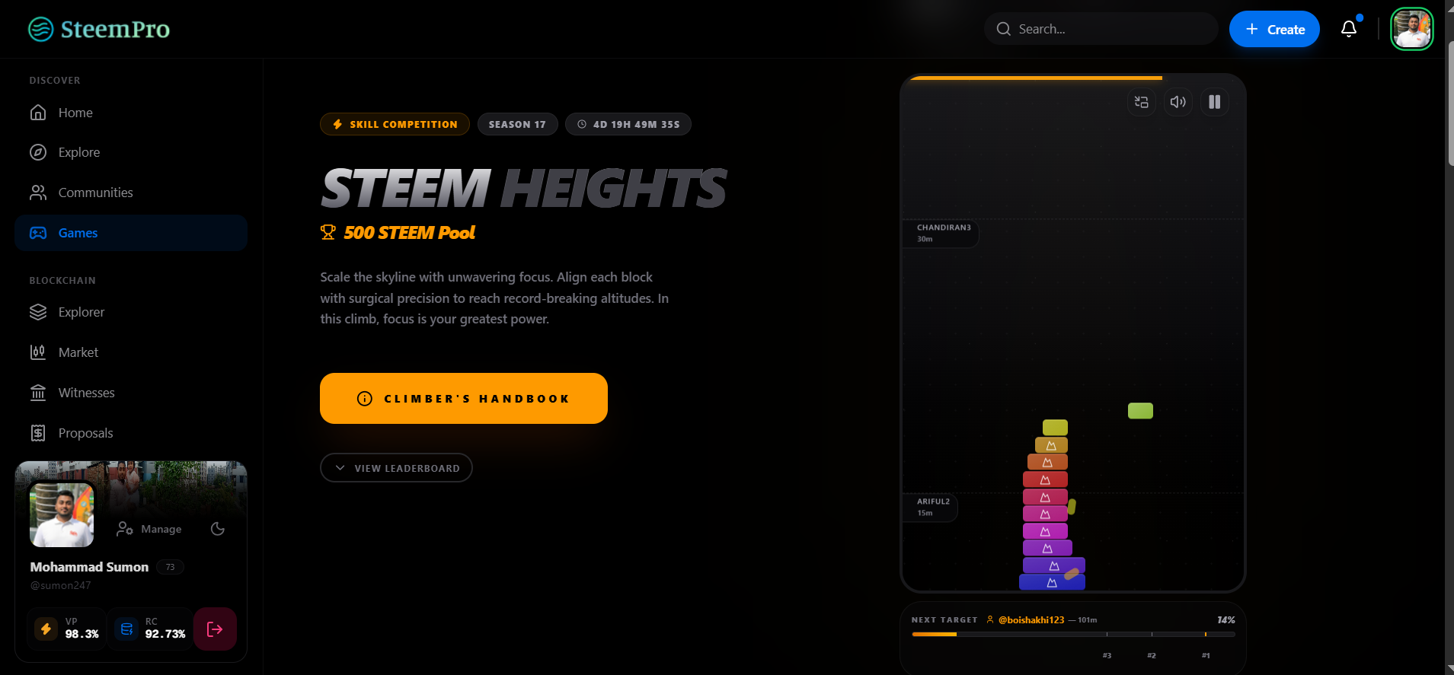Click the Witnesses landmark icon
Screen dimensions: 1454x675
click(38, 393)
